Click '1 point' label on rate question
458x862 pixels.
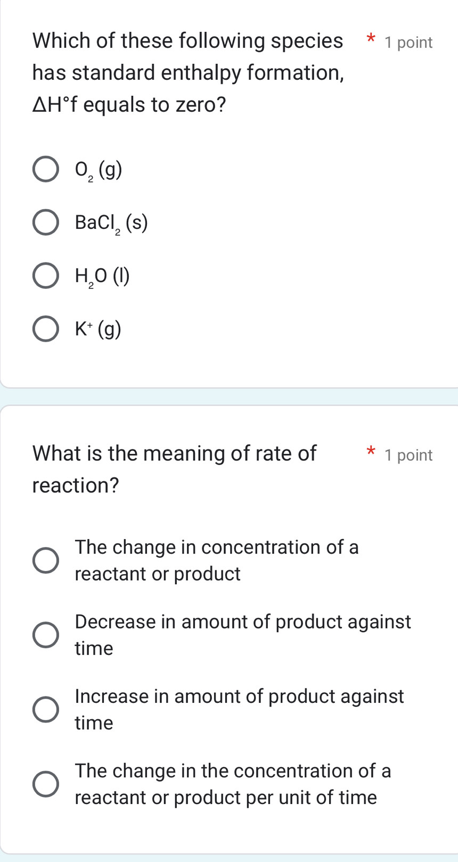[x=408, y=455]
